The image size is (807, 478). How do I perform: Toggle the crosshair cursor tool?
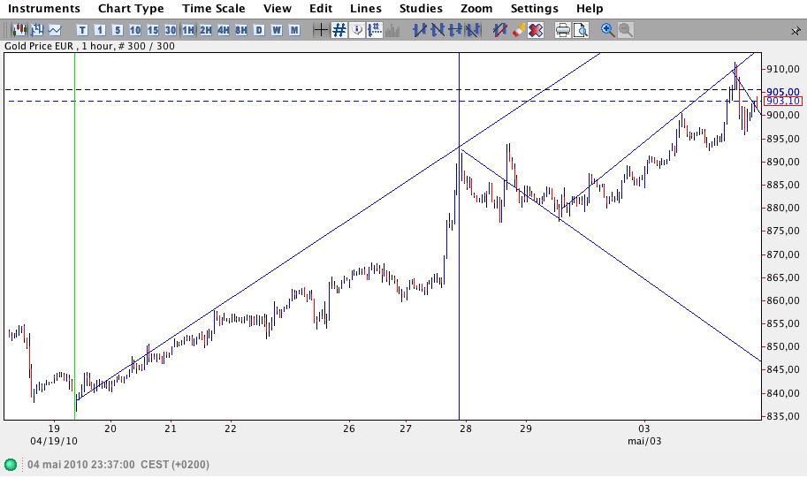pos(322,30)
